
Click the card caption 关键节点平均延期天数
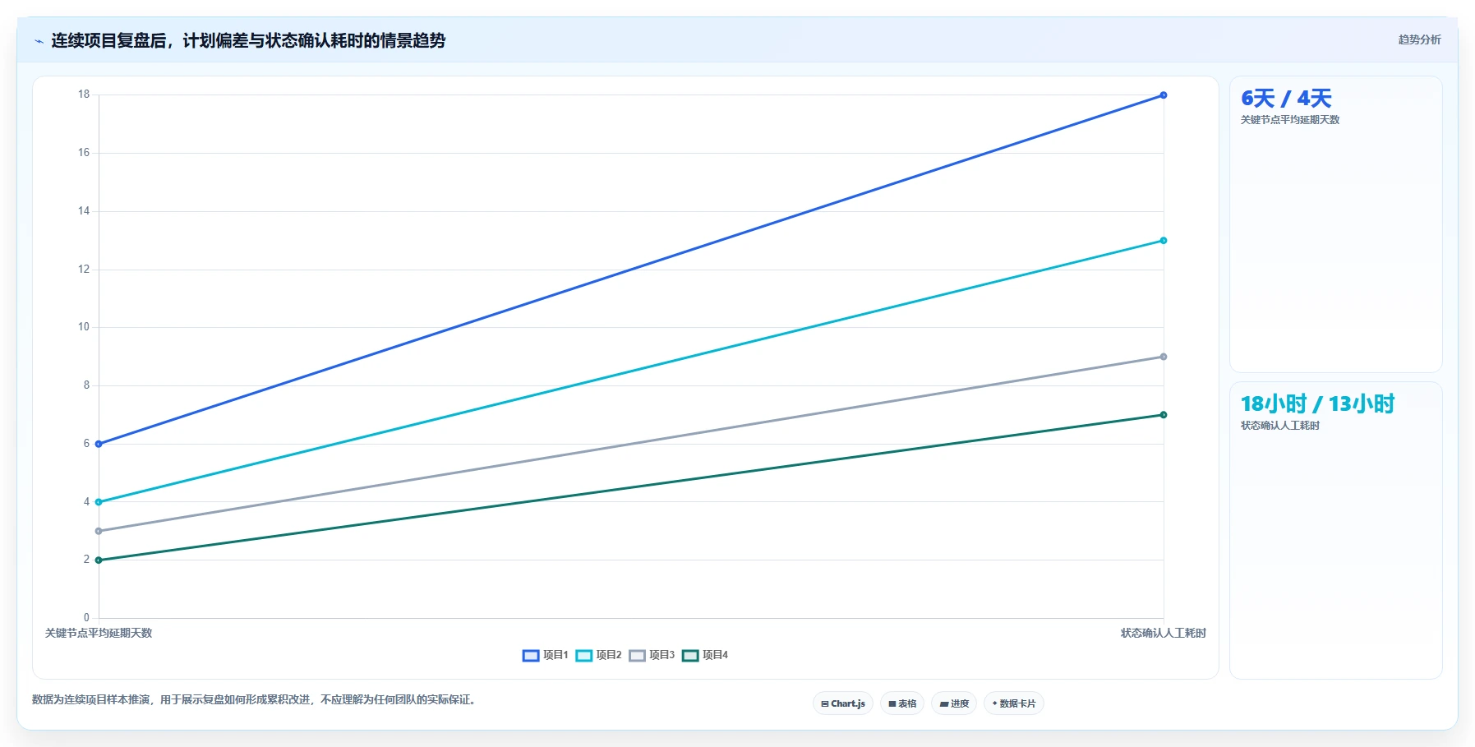pyautogui.click(x=1290, y=120)
